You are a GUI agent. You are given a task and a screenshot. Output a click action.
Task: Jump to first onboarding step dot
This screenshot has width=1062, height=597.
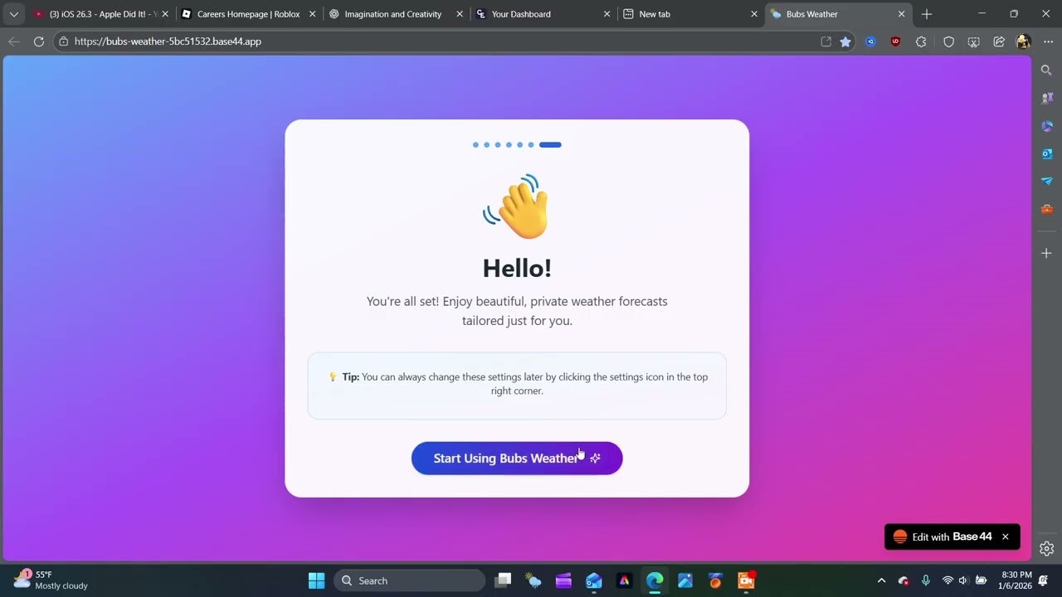point(475,145)
